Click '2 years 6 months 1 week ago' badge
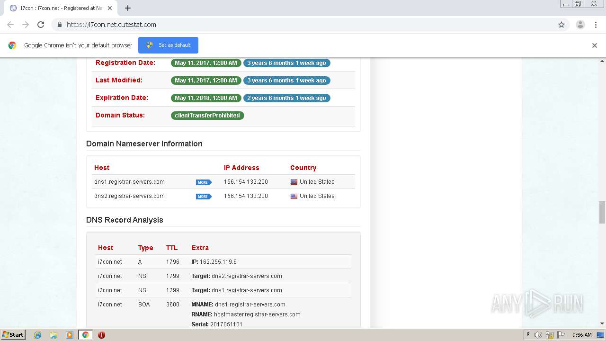 click(x=286, y=98)
